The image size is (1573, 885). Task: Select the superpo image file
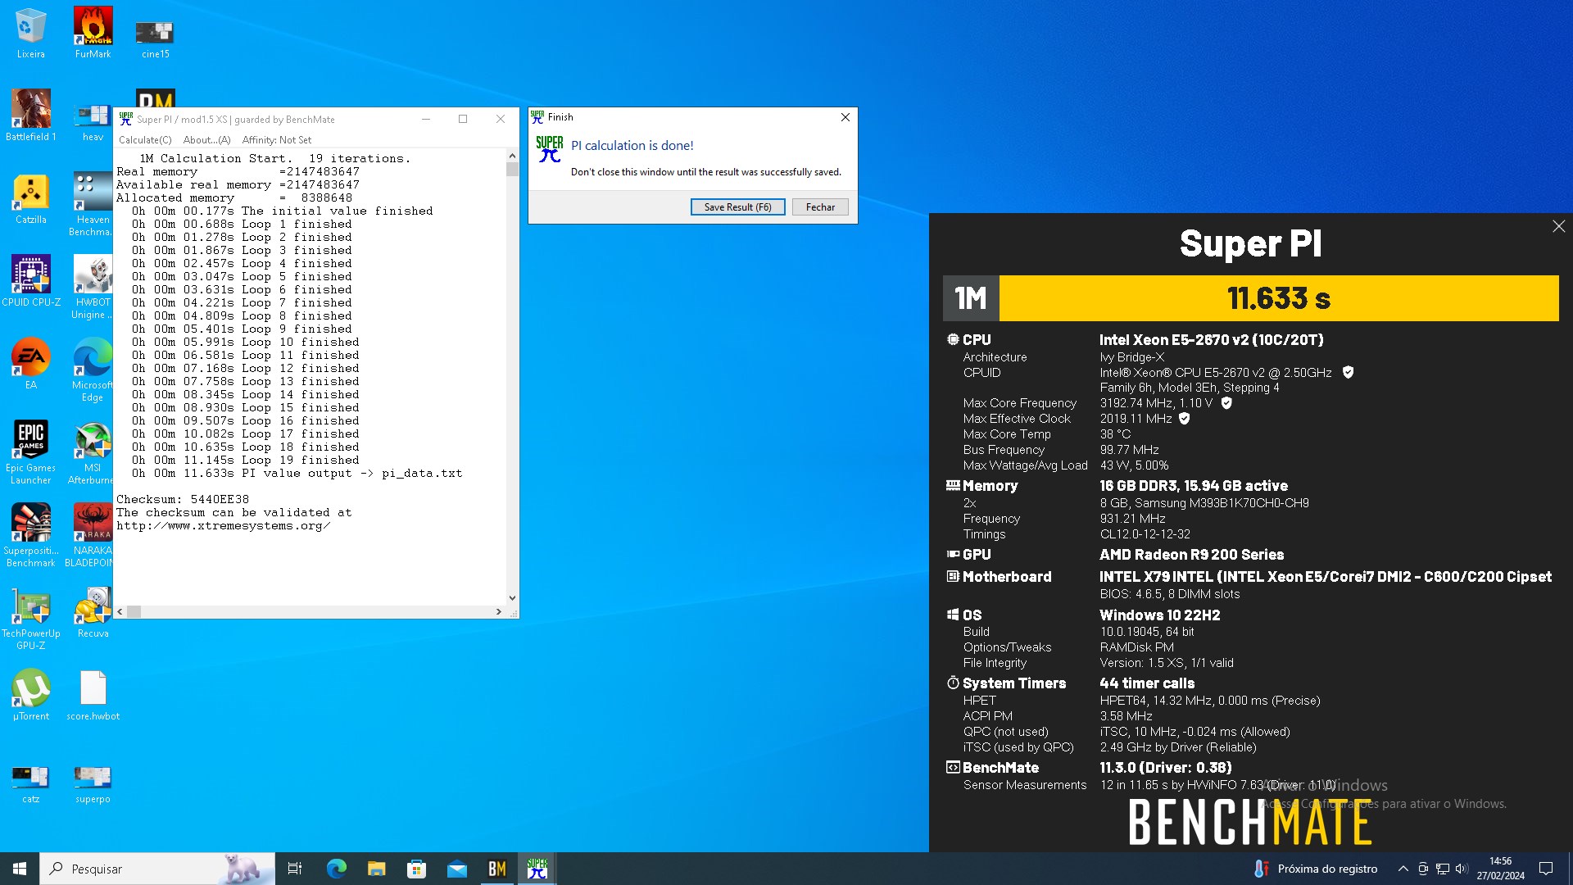93,783
